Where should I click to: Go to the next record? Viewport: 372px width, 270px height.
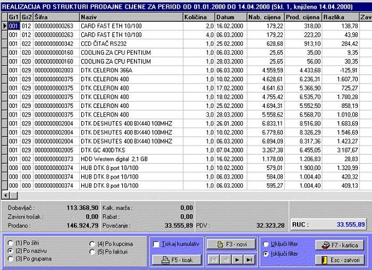pyautogui.click(x=237, y=260)
